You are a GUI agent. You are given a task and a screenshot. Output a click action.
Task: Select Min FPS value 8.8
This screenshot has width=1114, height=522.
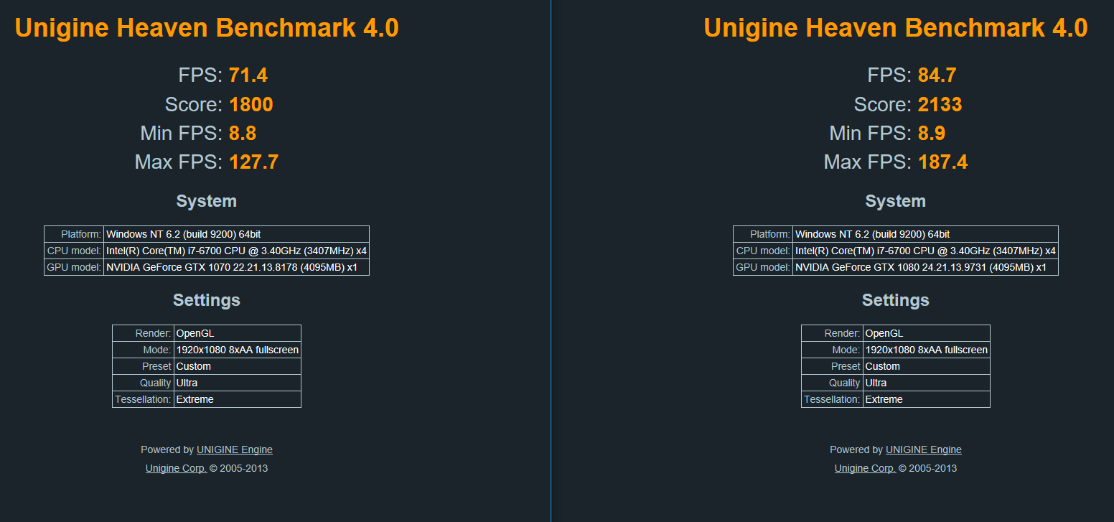click(x=243, y=134)
